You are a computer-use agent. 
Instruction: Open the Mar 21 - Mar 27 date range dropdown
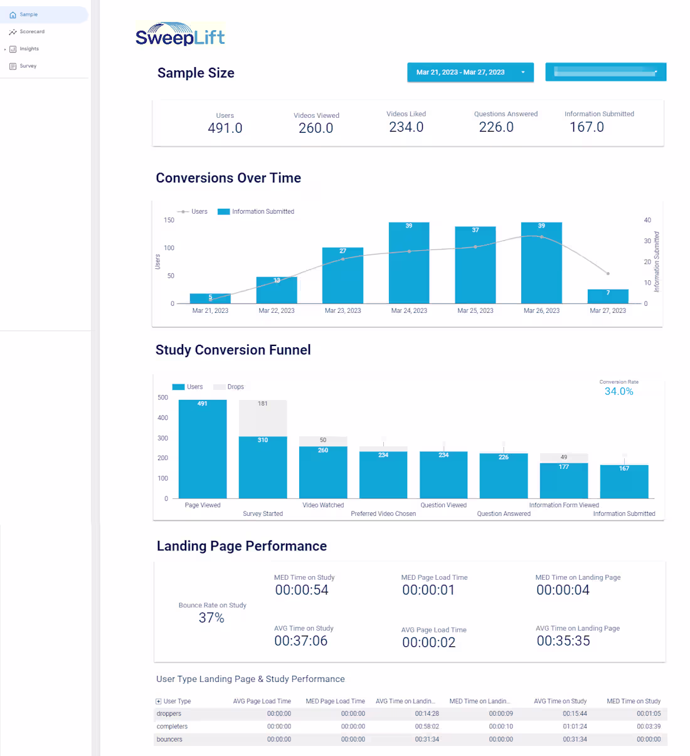[470, 72]
